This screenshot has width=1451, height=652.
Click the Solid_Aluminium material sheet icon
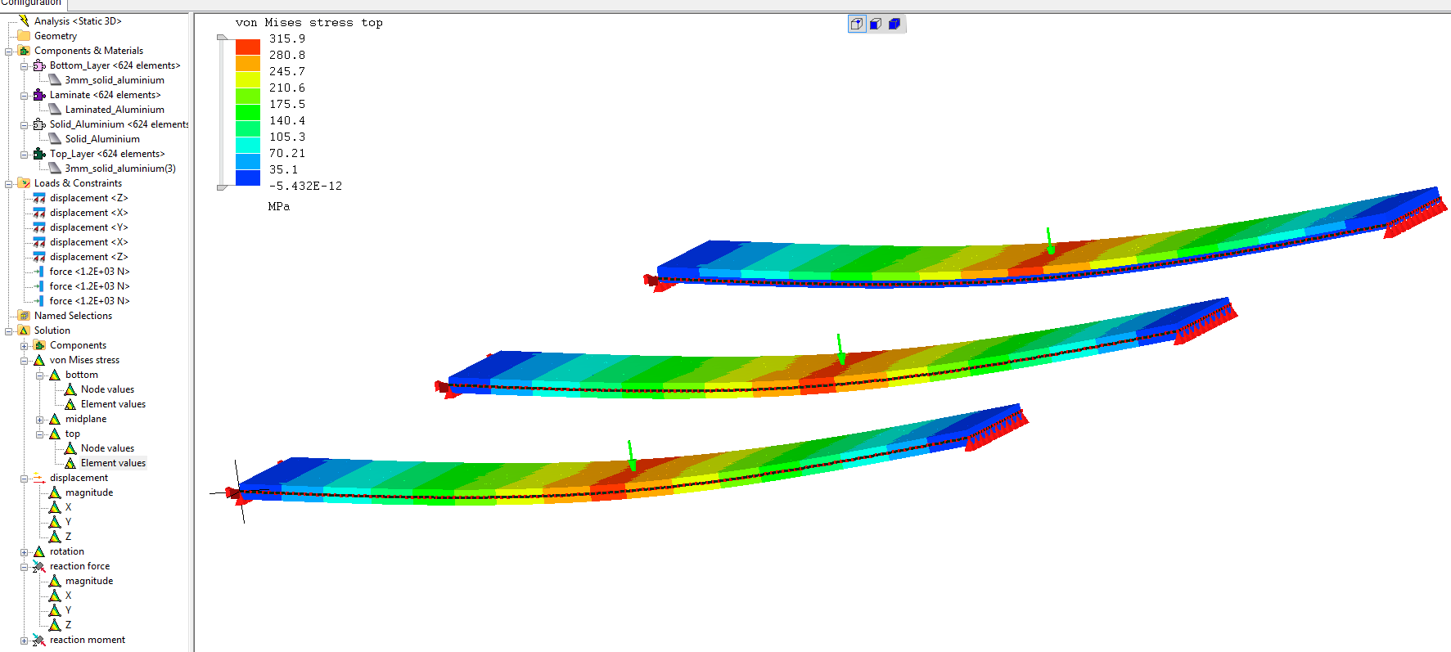click(55, 139)
